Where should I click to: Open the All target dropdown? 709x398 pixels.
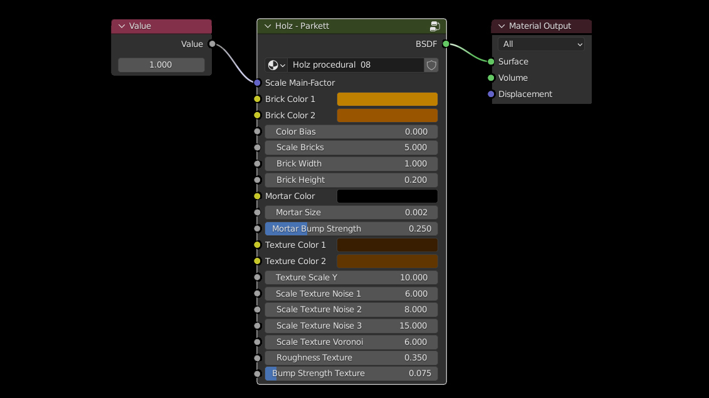coord(541,44)
